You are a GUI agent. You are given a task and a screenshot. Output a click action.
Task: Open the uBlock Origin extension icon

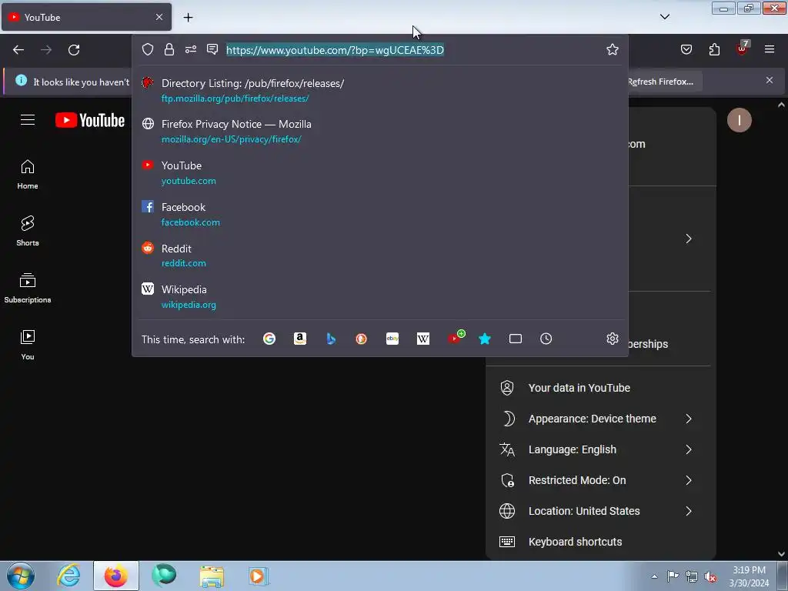tap(743, 48)
